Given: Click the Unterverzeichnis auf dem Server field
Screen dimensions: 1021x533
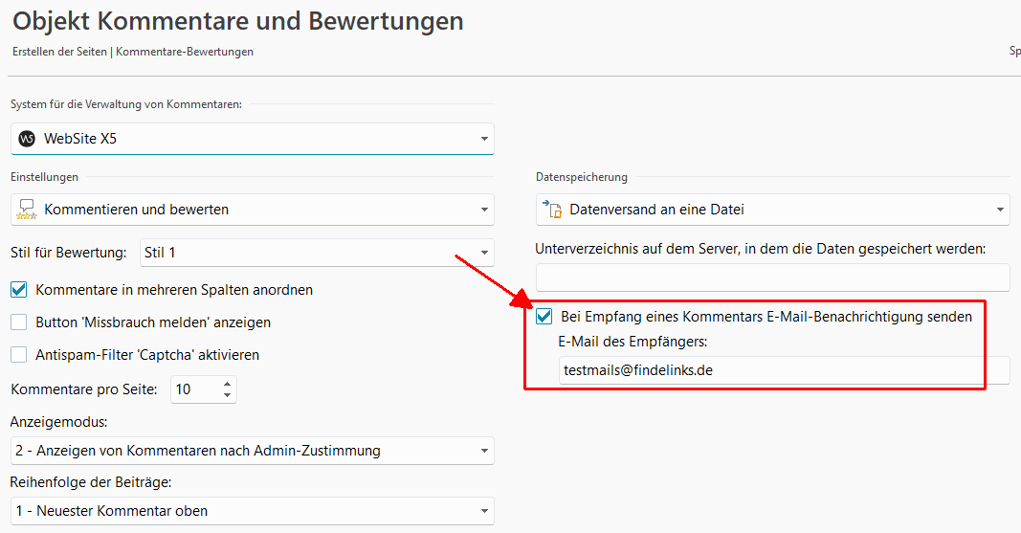Looking at the screenshot, I should [x=771, y=278].
